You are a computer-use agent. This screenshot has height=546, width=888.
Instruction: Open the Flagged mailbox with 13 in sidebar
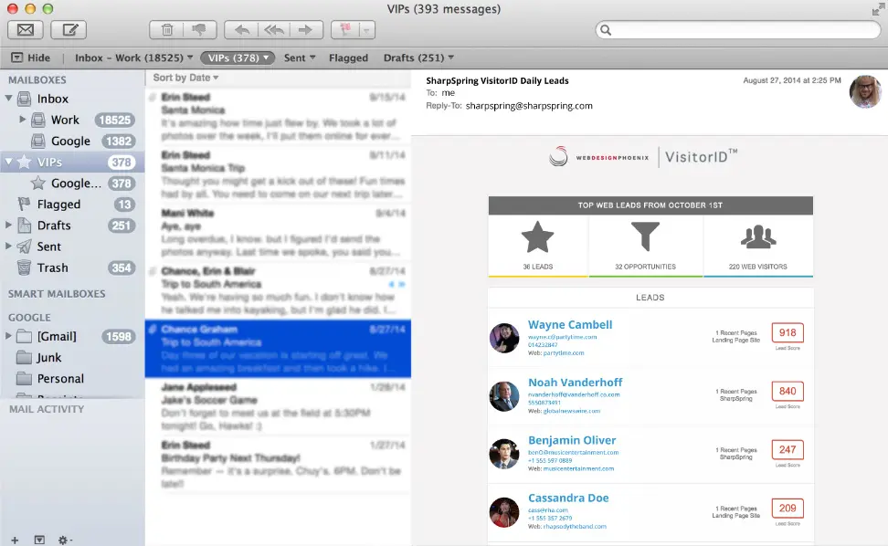click(x=72, y=205)
